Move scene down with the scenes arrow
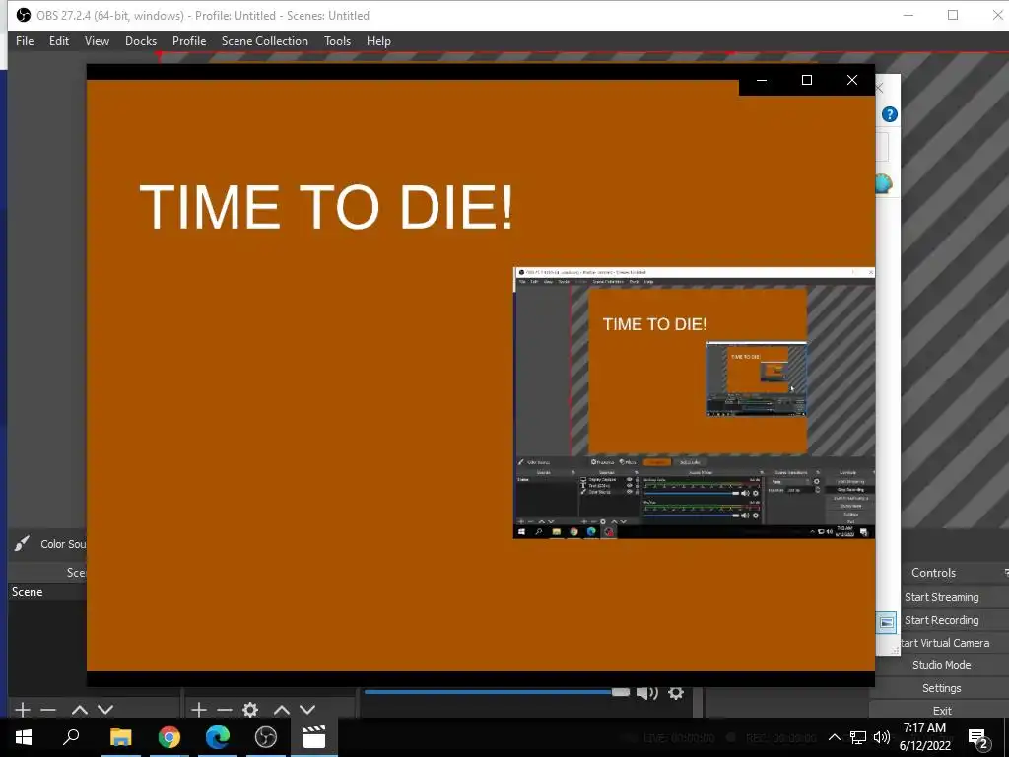1009x757 pixels. click(105, 710)
